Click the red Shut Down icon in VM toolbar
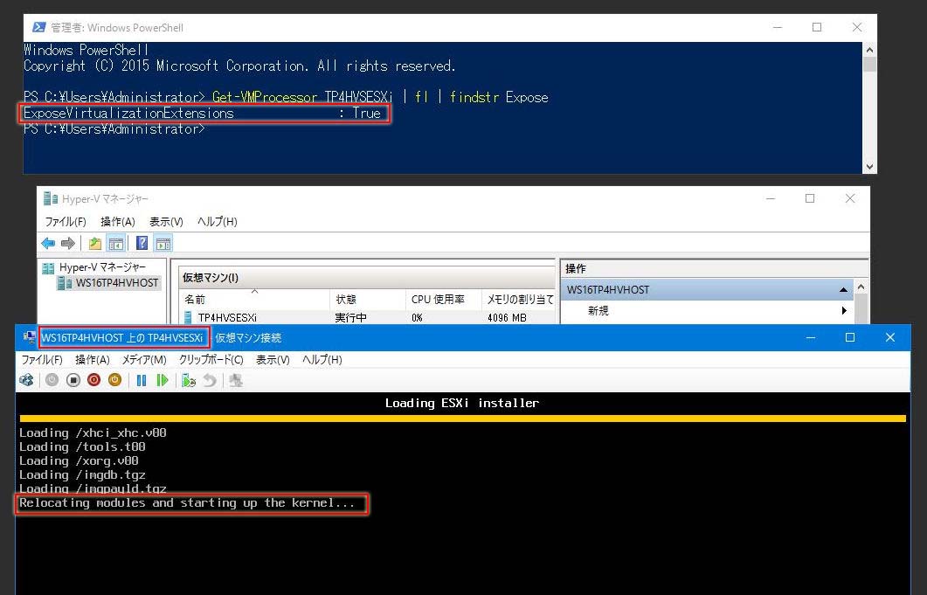This screenshot has height=595, width=927. tap(94, 380)
